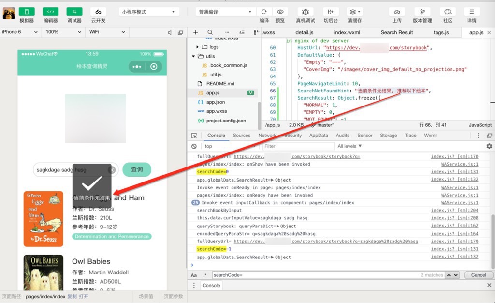Open project.config.json in file tree
Viewport: 495px width, 303px height.
(x=226, y=121)
